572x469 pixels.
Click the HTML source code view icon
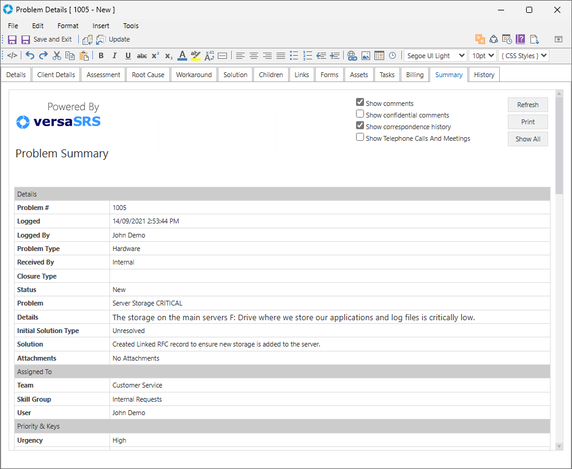[x=12, y=56]
